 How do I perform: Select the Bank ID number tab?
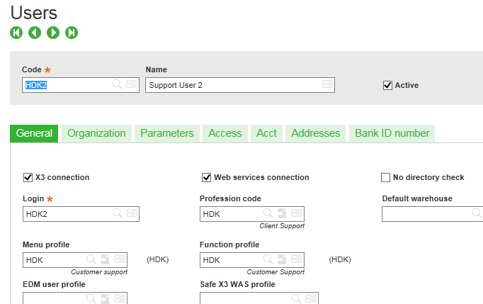click(392, 133)
